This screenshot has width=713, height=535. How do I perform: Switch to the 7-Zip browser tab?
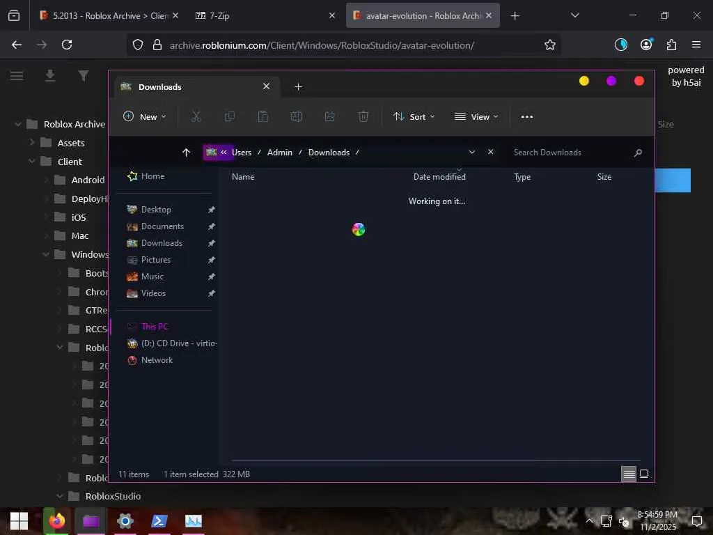pos(265,15)
